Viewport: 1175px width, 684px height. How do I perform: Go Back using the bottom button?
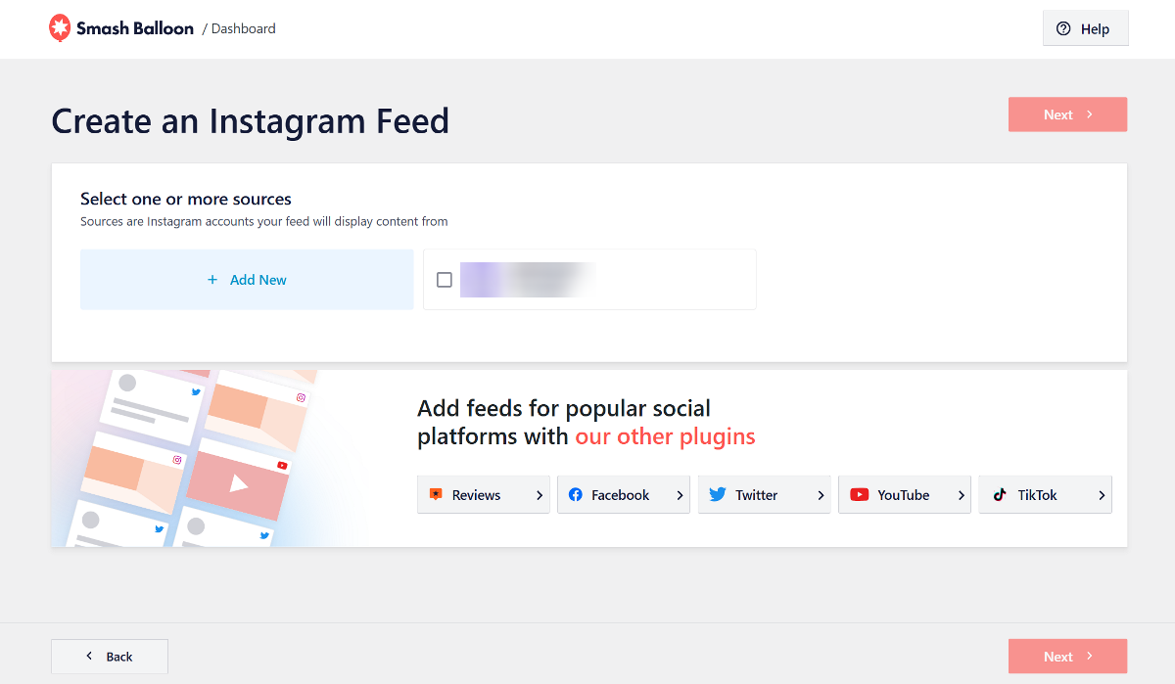point(110,657)
